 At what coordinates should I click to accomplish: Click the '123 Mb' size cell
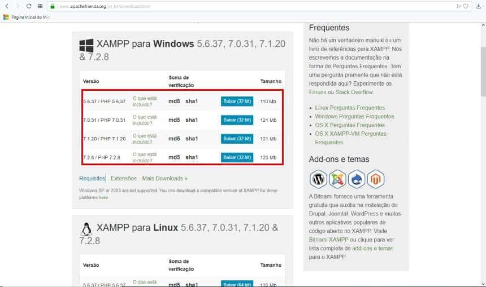(x=268, y=157)
